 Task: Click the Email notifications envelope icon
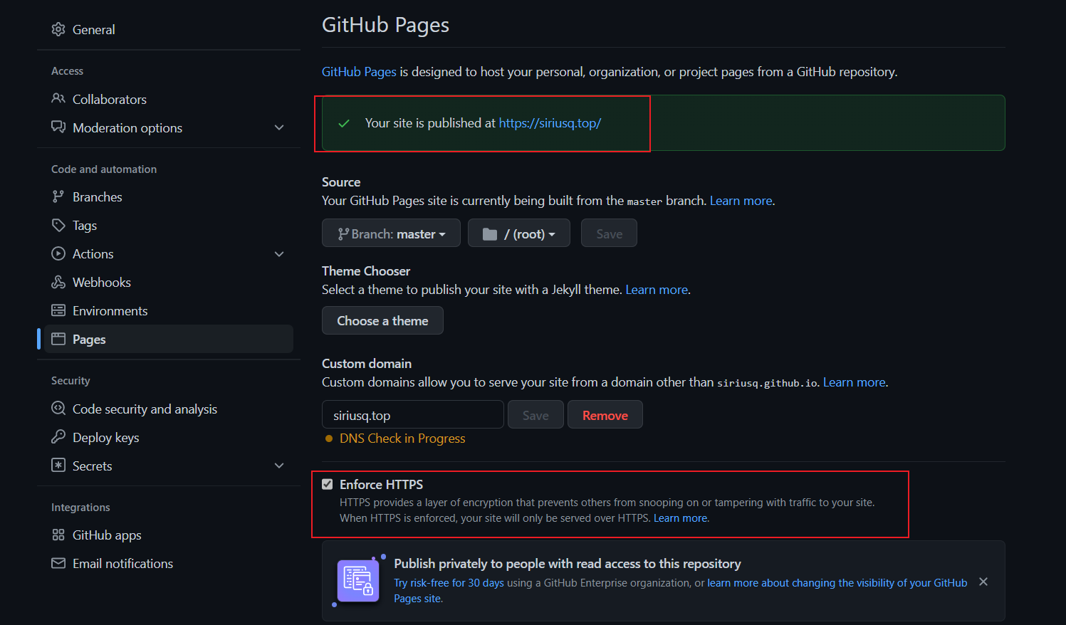pyautogui.click(x=58, y=563)
